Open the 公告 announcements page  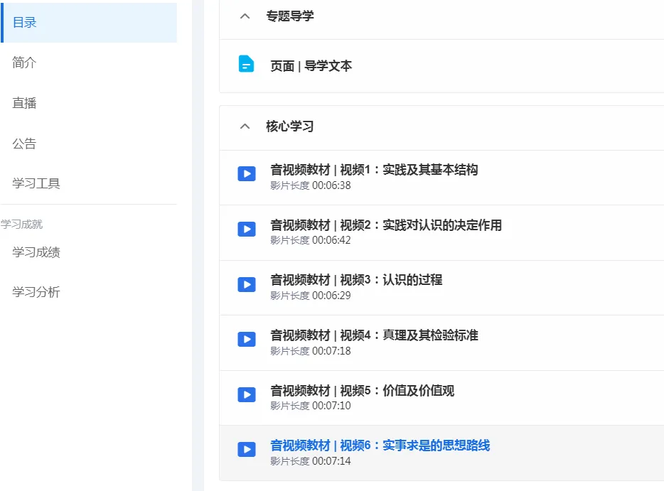coord(23,143)
